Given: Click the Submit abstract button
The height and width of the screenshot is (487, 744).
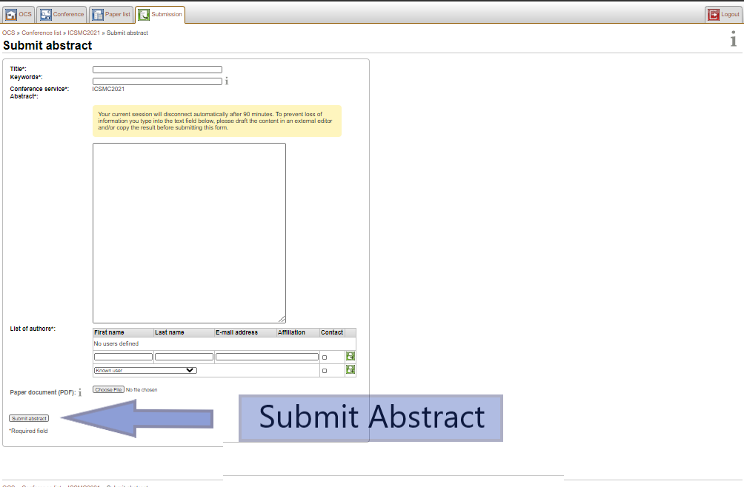Looking at the screenshot, I should pos(29,419).
